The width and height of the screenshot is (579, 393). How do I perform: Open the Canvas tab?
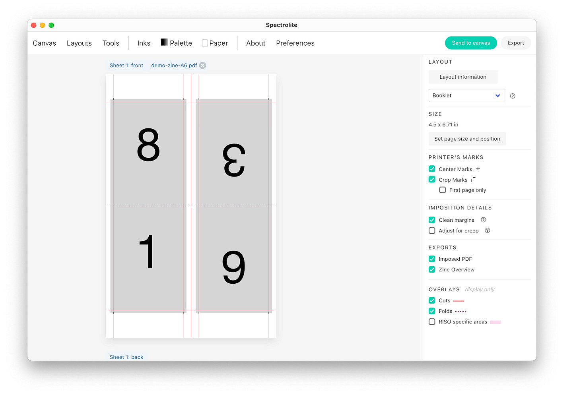click(45, 43)
